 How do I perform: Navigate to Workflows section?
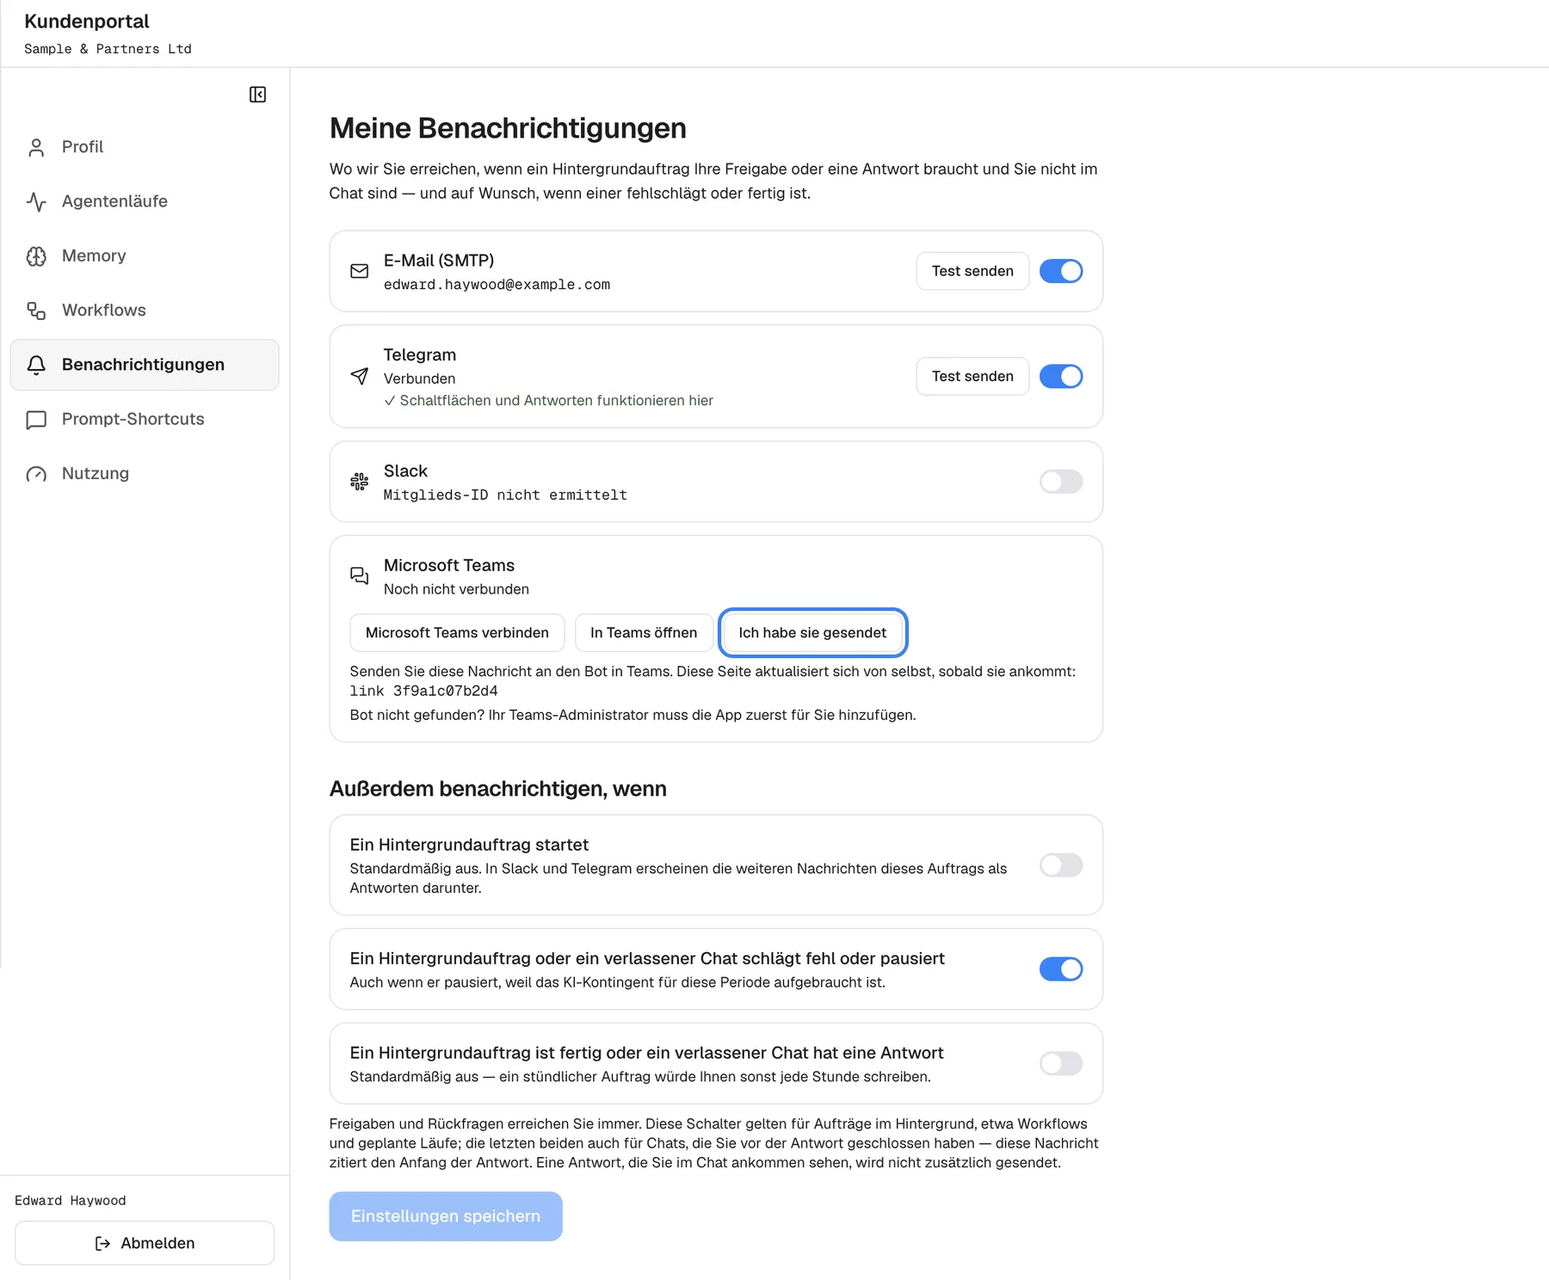pos(145,310)
